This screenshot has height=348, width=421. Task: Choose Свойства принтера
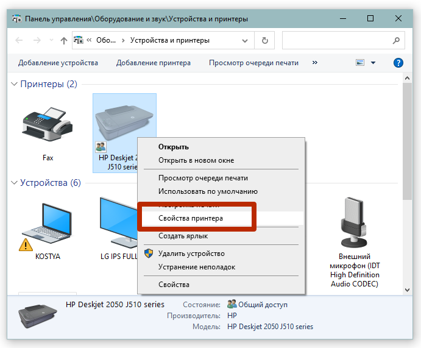tap(190, 218)
